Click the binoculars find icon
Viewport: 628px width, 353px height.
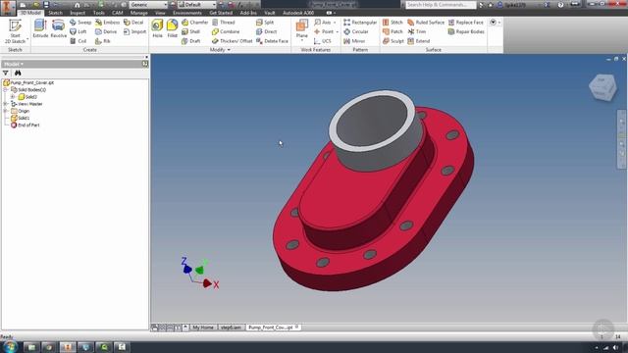coord(18,73)
